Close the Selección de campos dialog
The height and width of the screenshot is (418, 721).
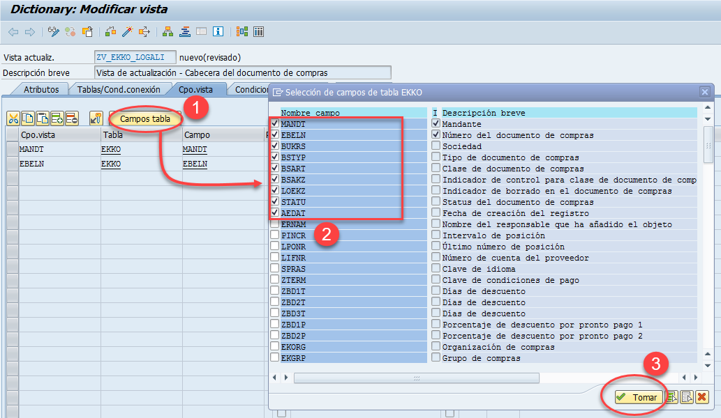(x=704, y=92)
